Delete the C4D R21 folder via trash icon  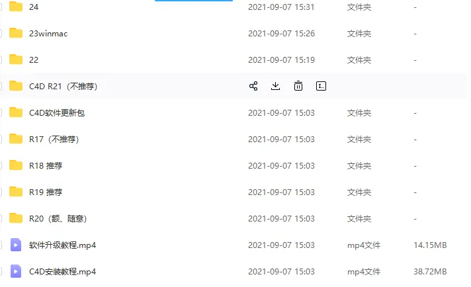(298, 86)
